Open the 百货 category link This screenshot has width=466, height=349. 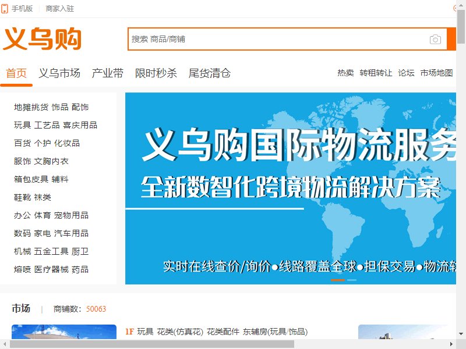22,143
